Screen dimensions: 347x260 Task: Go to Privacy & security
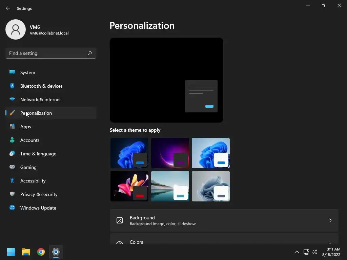[x=51, y=194]
